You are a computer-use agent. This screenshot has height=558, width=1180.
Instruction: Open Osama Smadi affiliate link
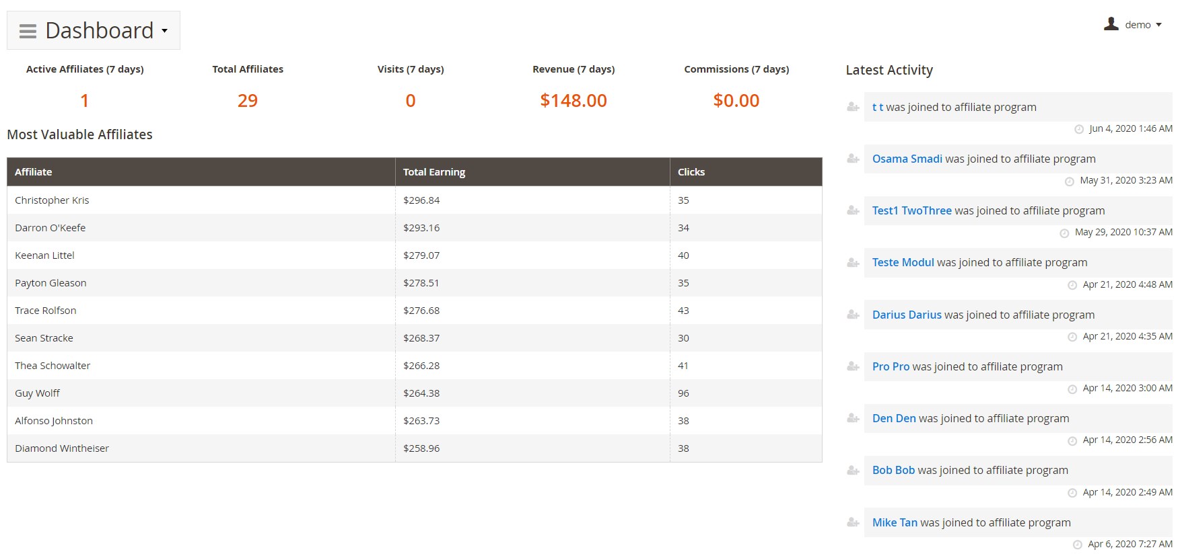[x=907, y=159]
